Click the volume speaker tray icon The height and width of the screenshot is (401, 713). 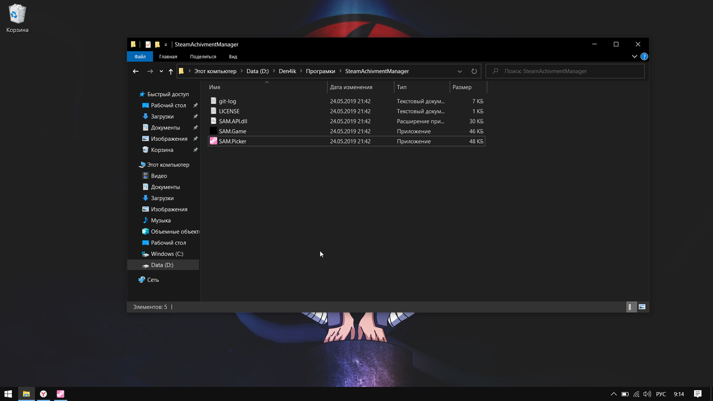647,394
